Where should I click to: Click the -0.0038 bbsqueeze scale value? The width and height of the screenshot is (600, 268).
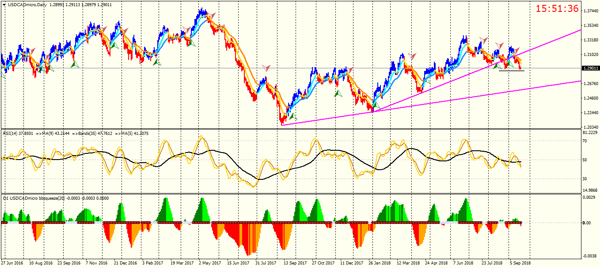click(x=590, y=256)
